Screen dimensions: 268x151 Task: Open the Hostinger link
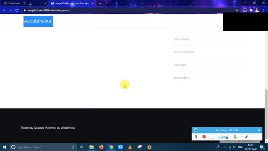(x=180, y=65)
